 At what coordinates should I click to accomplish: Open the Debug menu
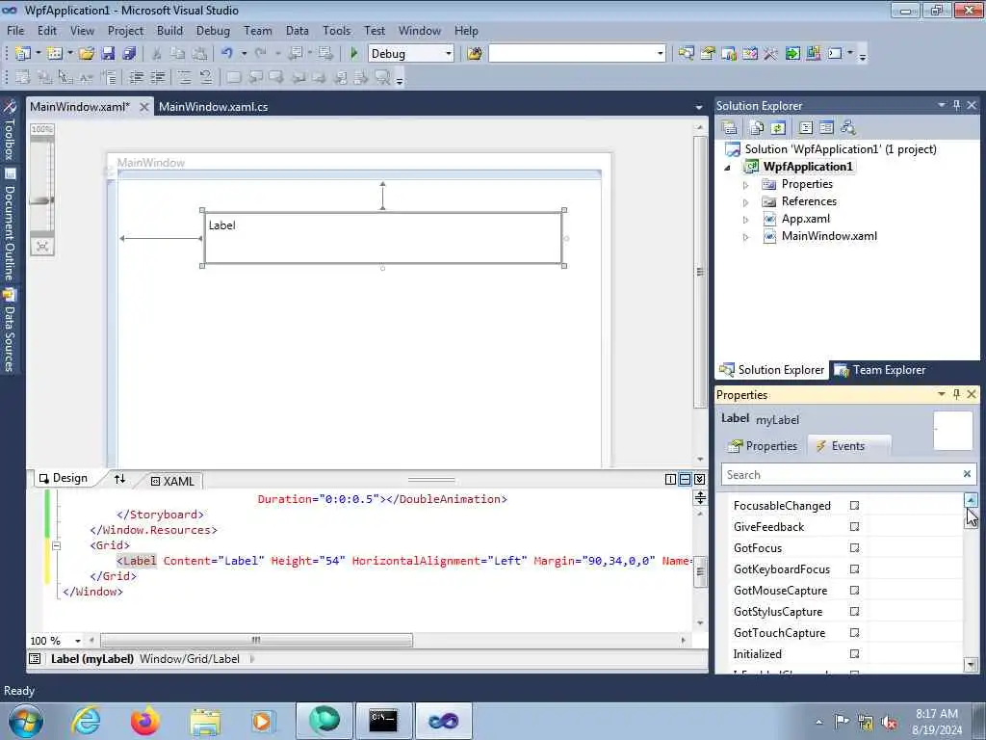213,30
